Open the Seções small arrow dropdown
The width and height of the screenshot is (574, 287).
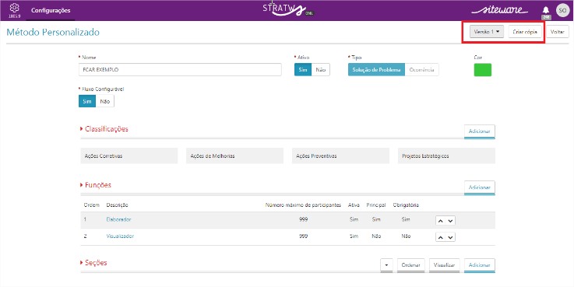point(386,264)
